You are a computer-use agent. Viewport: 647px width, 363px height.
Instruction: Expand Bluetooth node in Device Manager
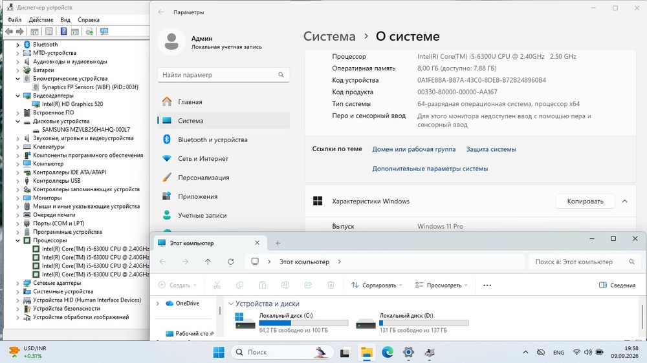tap(17, 45)
